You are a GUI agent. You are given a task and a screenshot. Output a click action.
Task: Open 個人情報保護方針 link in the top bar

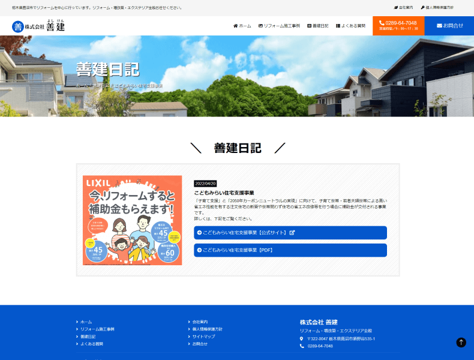[x=437, y=8]
